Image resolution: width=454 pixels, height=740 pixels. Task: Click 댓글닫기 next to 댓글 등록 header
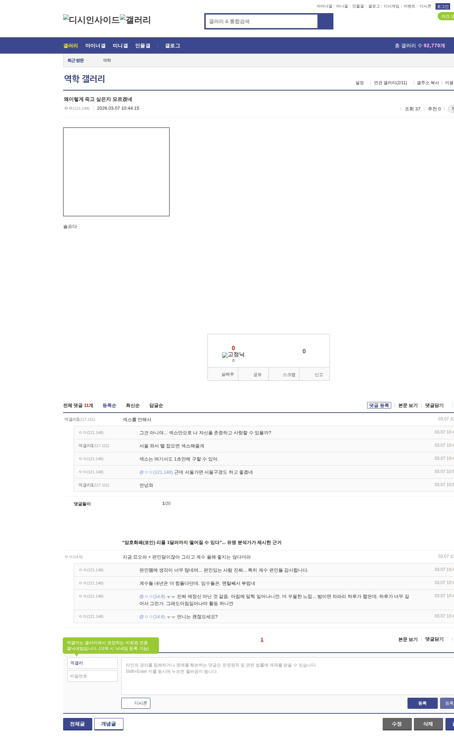[x=434, y=406]
